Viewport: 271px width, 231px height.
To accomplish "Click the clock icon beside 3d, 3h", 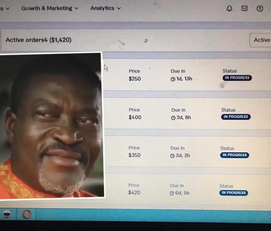I will 172,156.
